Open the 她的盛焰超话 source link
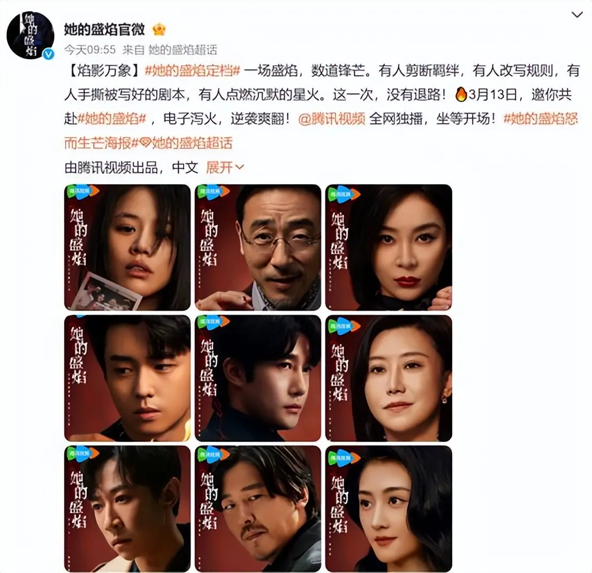Screen dimensions: 592x573 pos(183,49)
